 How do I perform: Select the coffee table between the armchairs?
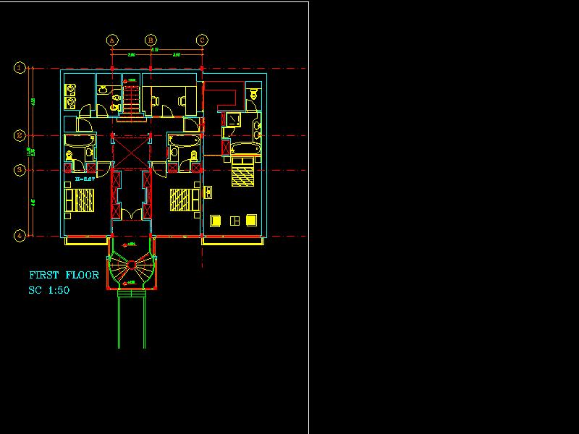point(234,220)
